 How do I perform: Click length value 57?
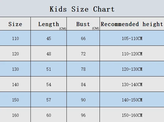49,100
